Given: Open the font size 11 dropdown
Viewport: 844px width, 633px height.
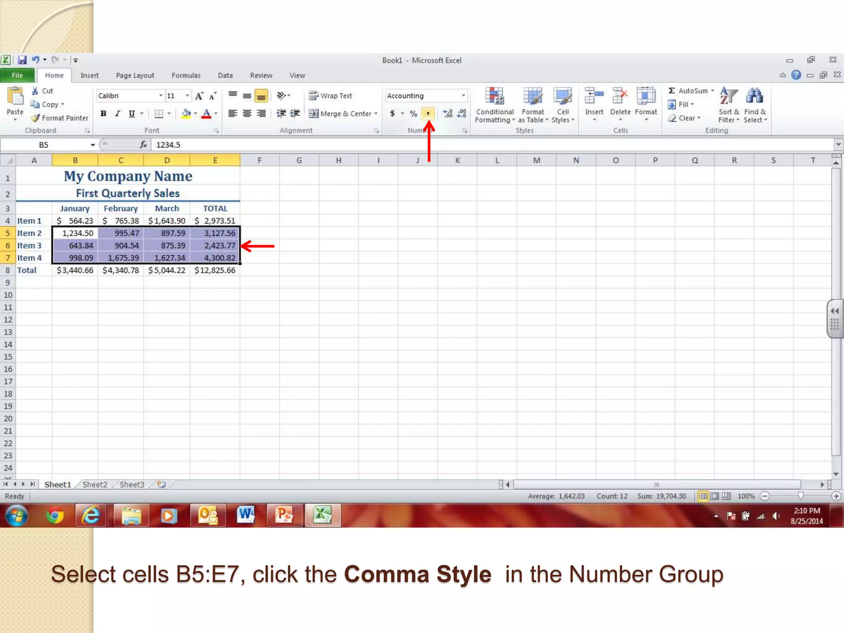Looking at the screenshot, I should tap(187, 96).
